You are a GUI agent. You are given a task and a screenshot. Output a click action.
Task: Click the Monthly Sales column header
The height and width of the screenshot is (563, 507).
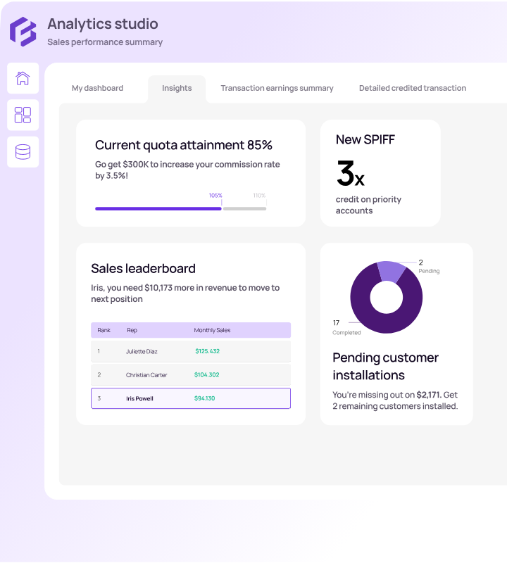212,330
